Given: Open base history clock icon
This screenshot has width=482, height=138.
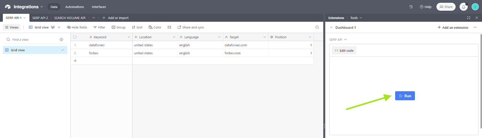Looking at the screenshot, I should pyautogui.click(x=411, y=7).
